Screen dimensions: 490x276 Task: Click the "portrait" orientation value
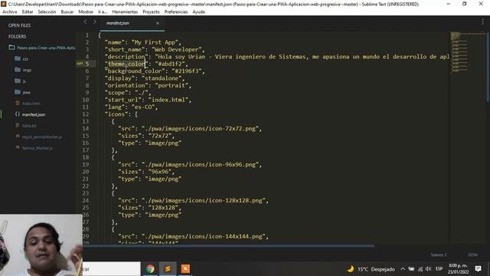pos(171,85)
